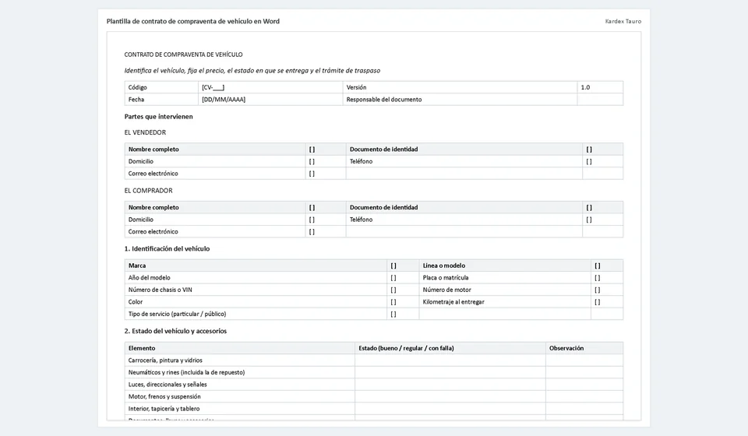Click the 'Fecha' cell
Viewport: 748px width, 436px height.
coord(162,100)
